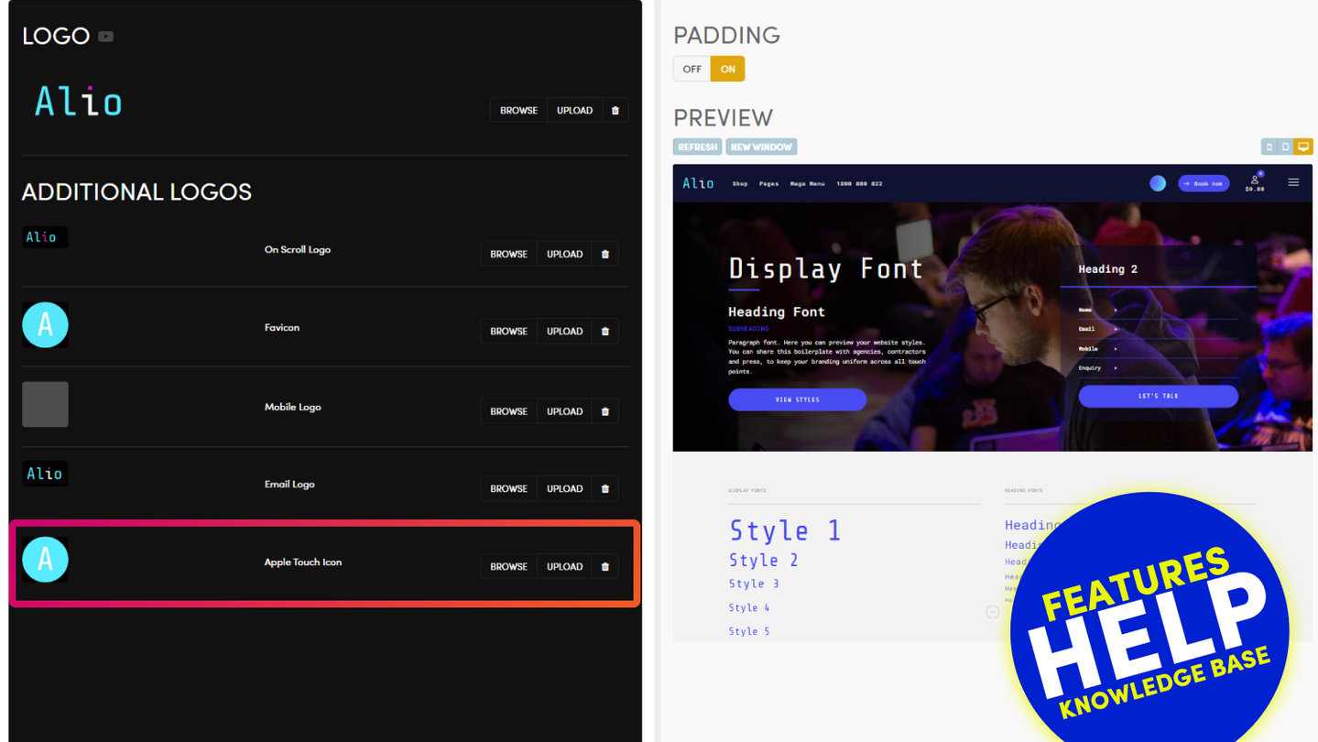Screen dimensions: 1318x742
Task: Switch preview to mobile device view
Action: (1269, 147)
